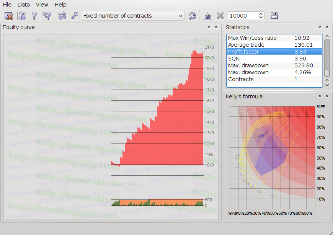Screen dimensions: 333x235
Task: Close the Kelly's formula panel
Action: pos(327,96)
